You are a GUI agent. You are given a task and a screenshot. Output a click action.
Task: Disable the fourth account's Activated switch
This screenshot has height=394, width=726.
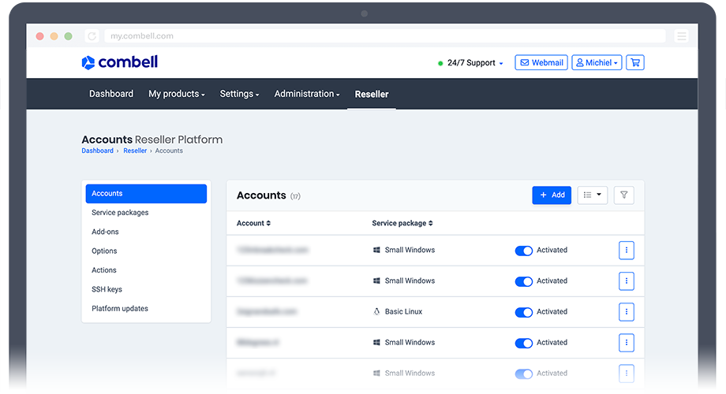(x=523, y=343)
